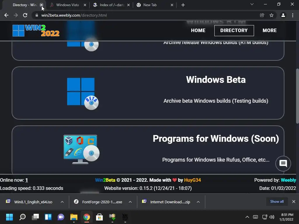Open Task View on taskbar
The image size is (299, 224).
coord(35,217)
